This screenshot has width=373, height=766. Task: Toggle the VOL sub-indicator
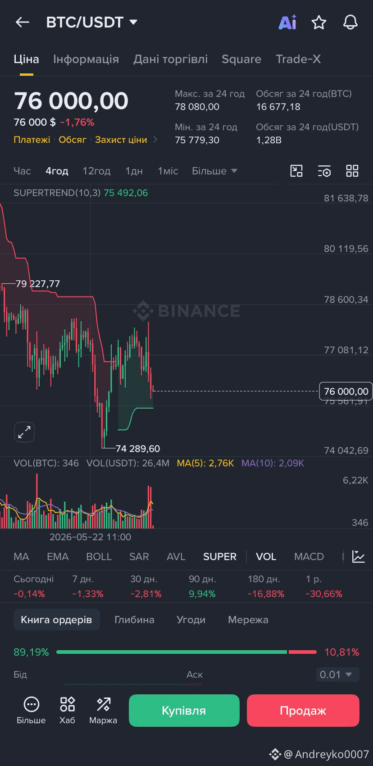tap(266, 556)
